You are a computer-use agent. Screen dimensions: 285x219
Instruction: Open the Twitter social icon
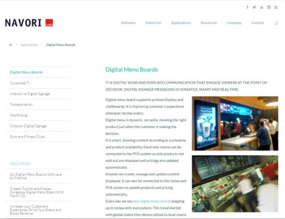(254, 7)
